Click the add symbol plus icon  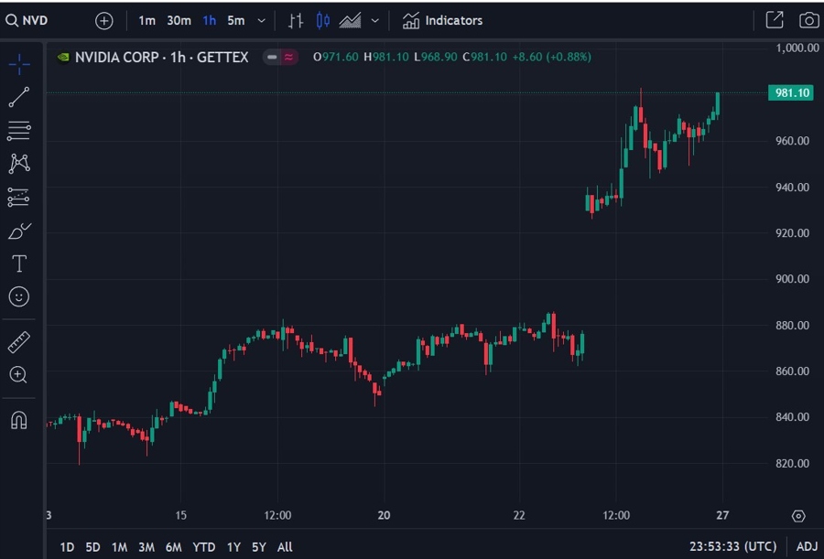(104, 20)
